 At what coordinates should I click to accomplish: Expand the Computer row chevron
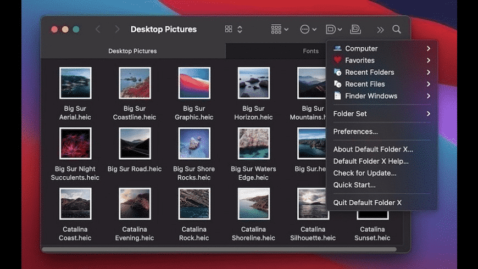429,48
